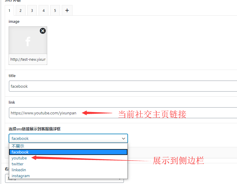Select linkedin from dropdown list

(68, 170)
